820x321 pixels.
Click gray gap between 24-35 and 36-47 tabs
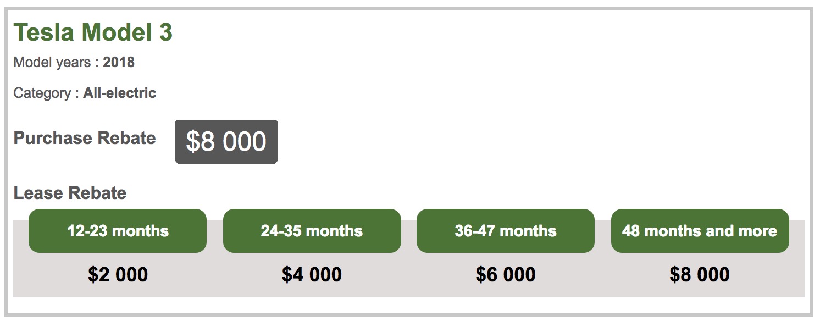click(409, 236)
